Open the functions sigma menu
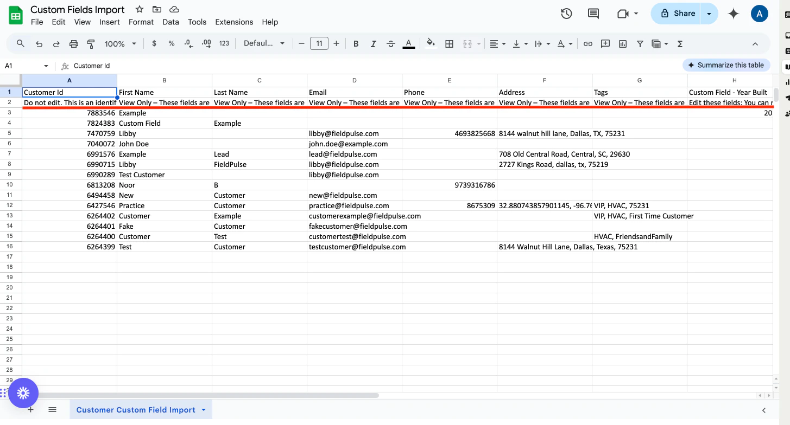This screenshot has width=790, height=425. click(x=680, y=44)
